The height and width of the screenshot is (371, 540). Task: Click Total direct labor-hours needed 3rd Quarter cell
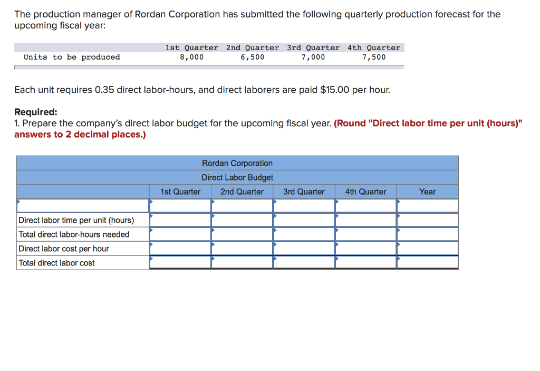coord(304,234)
